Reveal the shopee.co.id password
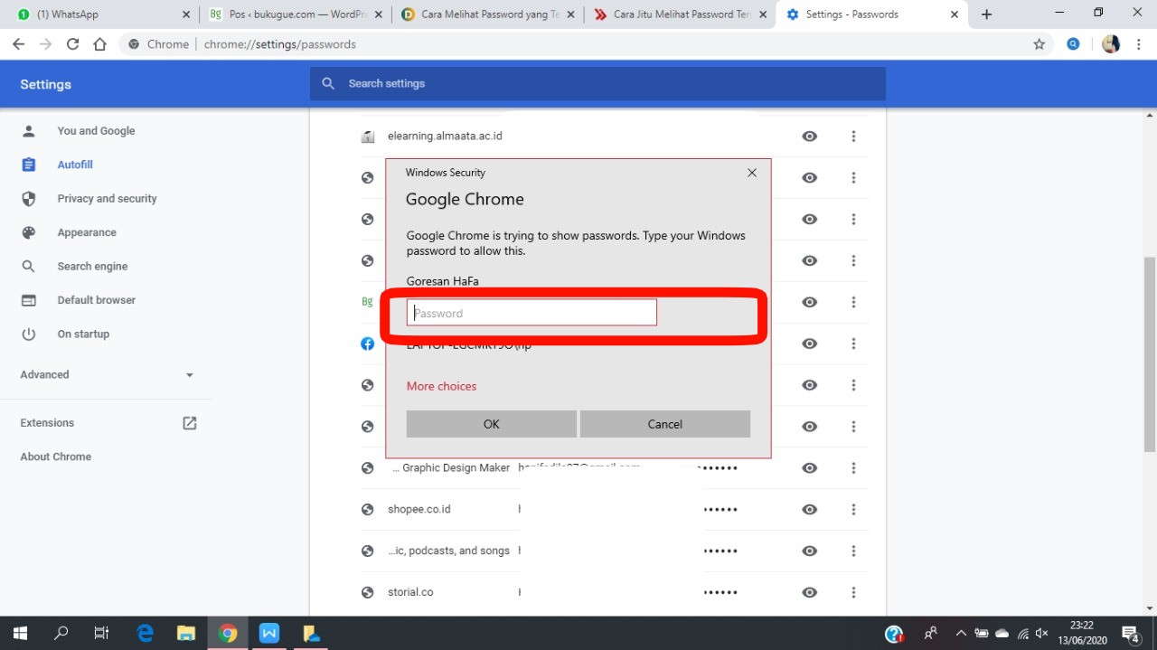Viewport: 1157px width, 650px height. point(810,510)
